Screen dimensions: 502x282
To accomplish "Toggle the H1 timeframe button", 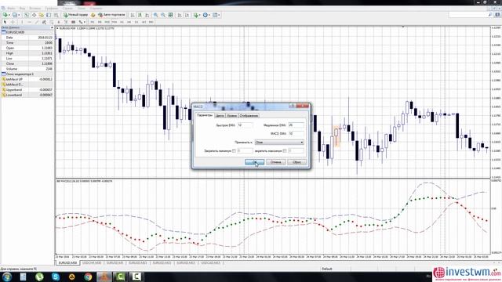I will (122, 22).
